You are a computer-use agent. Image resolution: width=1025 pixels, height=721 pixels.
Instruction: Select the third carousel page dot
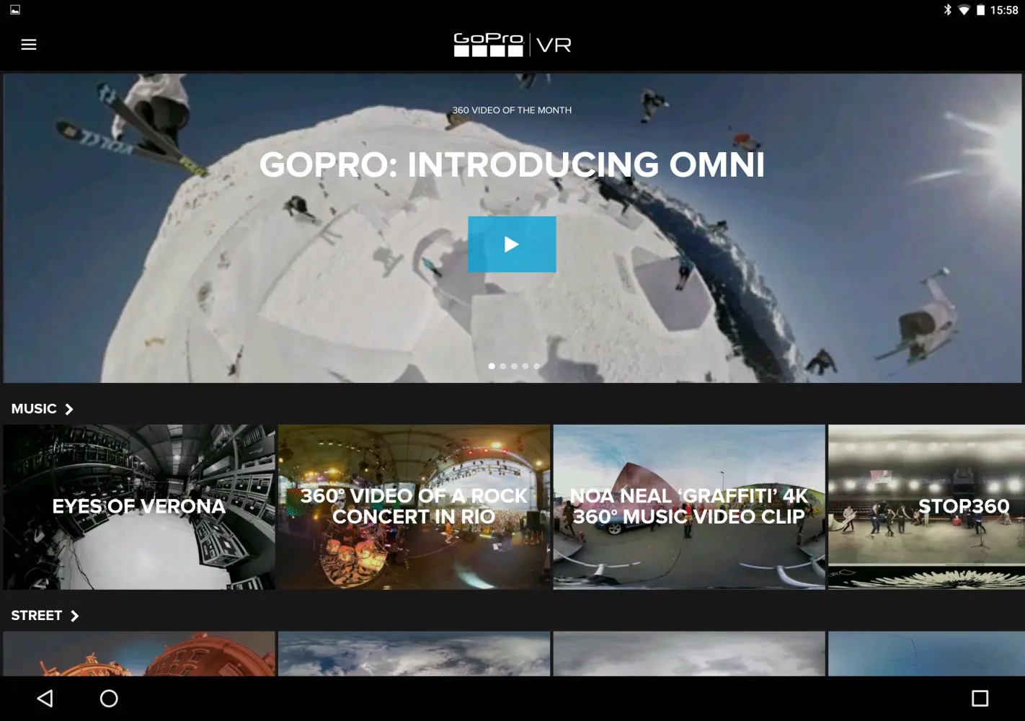tap(514, 366)
